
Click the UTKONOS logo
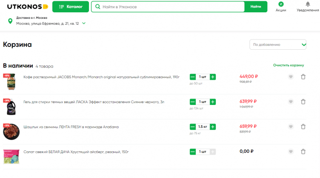[x=25, y=6]
